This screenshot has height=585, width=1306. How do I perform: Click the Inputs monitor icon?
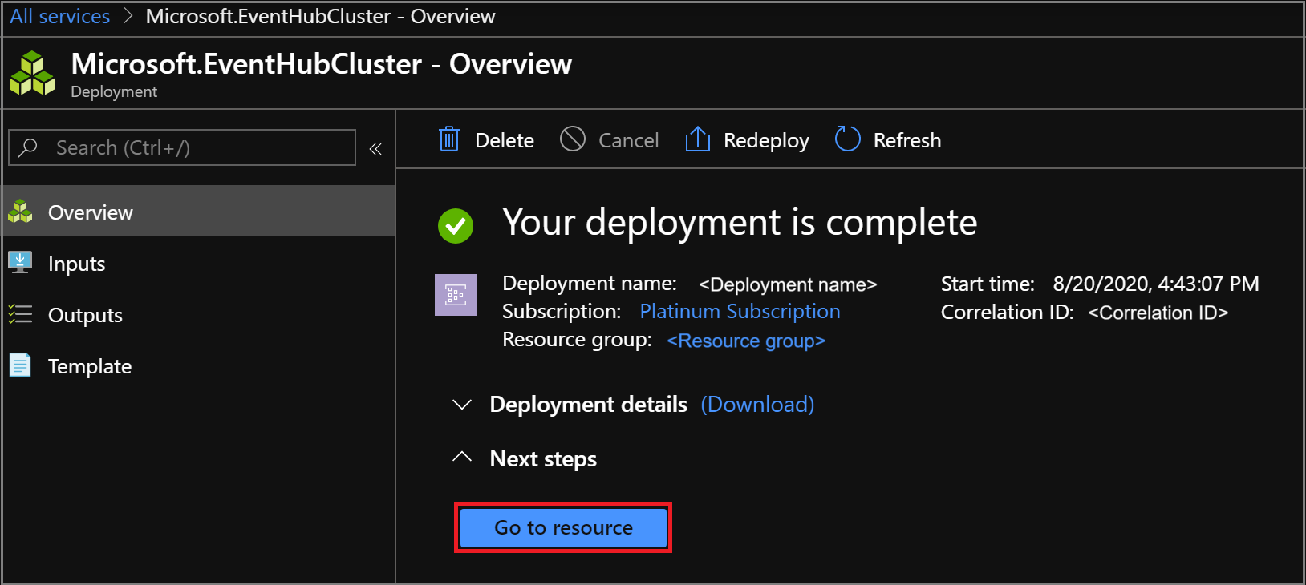20,263
